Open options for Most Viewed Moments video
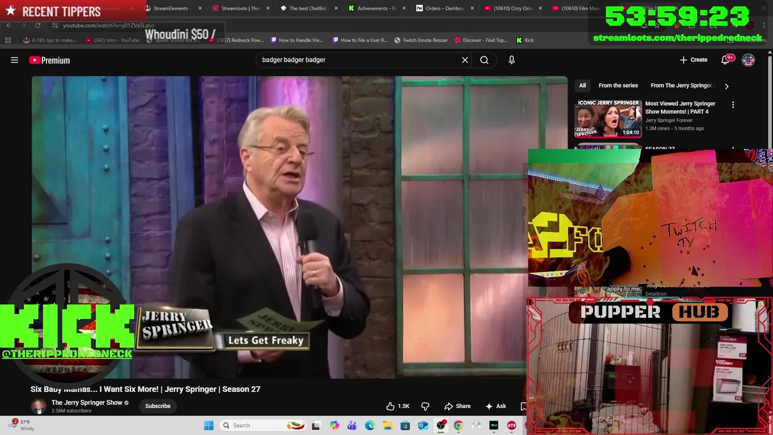Image resolution: width=773 pixels, height=435 pixels. (x=733, y=105)
